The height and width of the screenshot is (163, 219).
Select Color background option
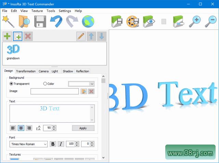tap(49, 84)
